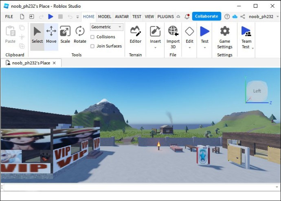Switch to the MODEL ribbon tab
Image resolution: width=281 pixels, height=201 pixels.
pyautogui.click(x=105, y=17)
